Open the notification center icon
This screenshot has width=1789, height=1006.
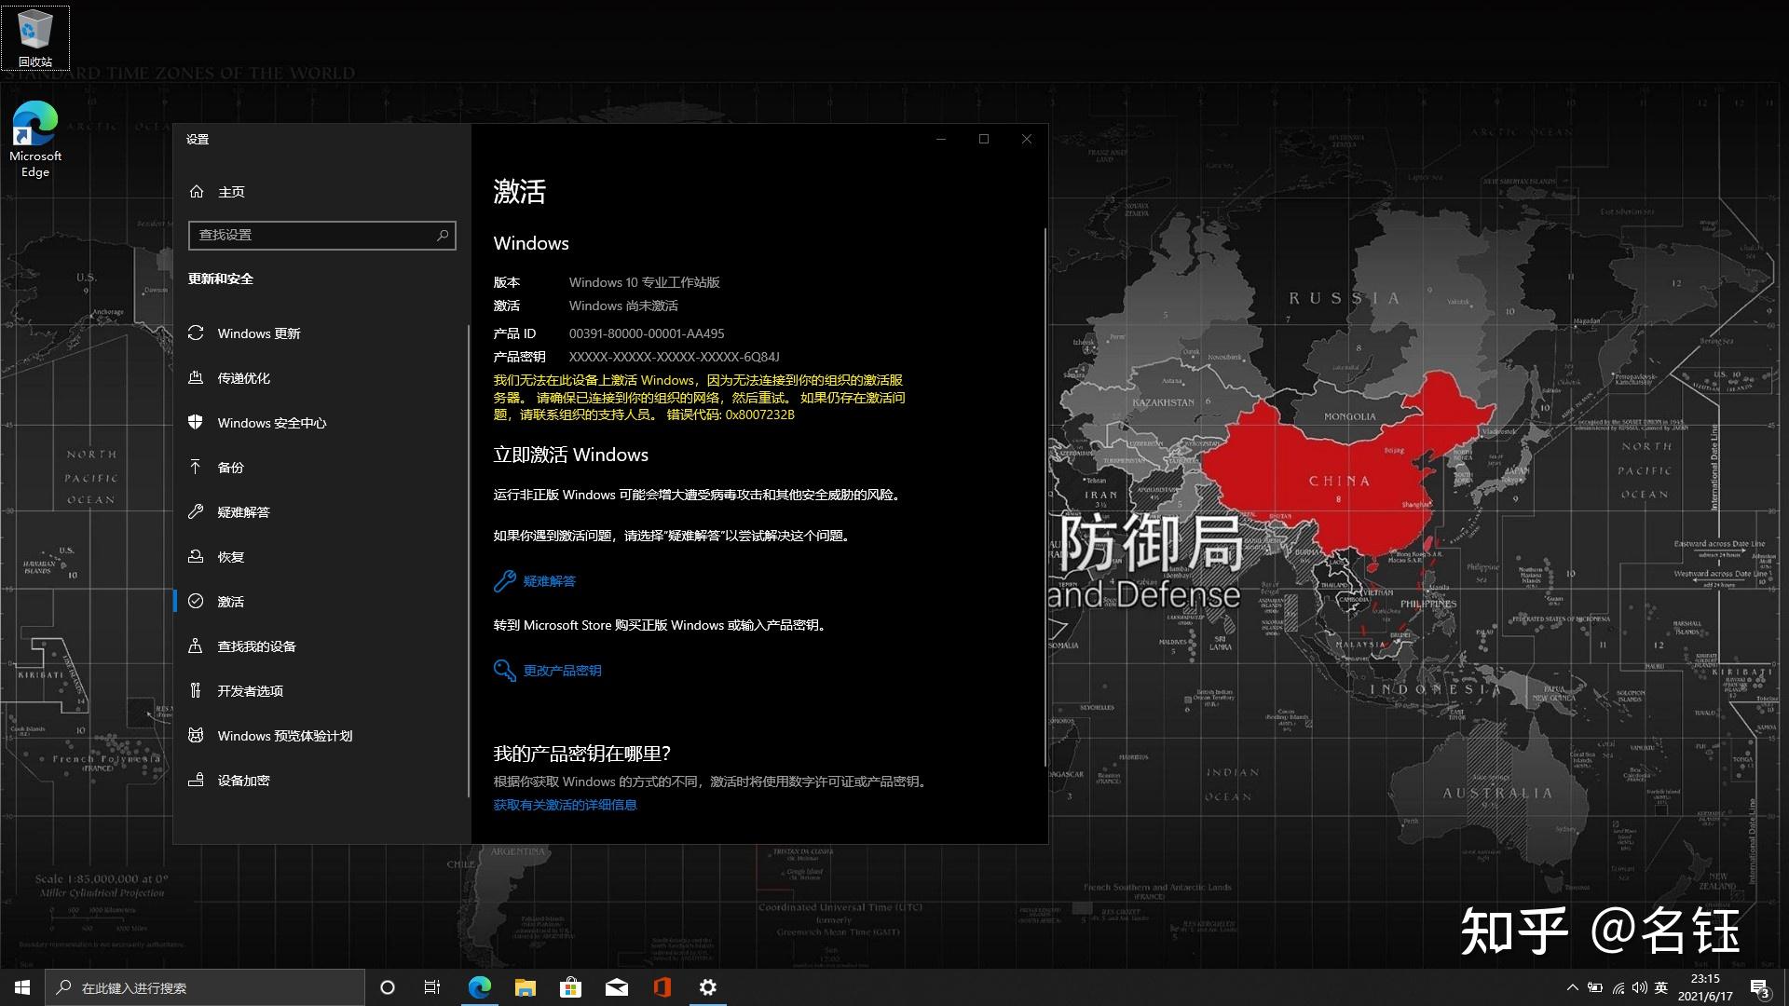pyautogui.click(x=1759, y=987)
